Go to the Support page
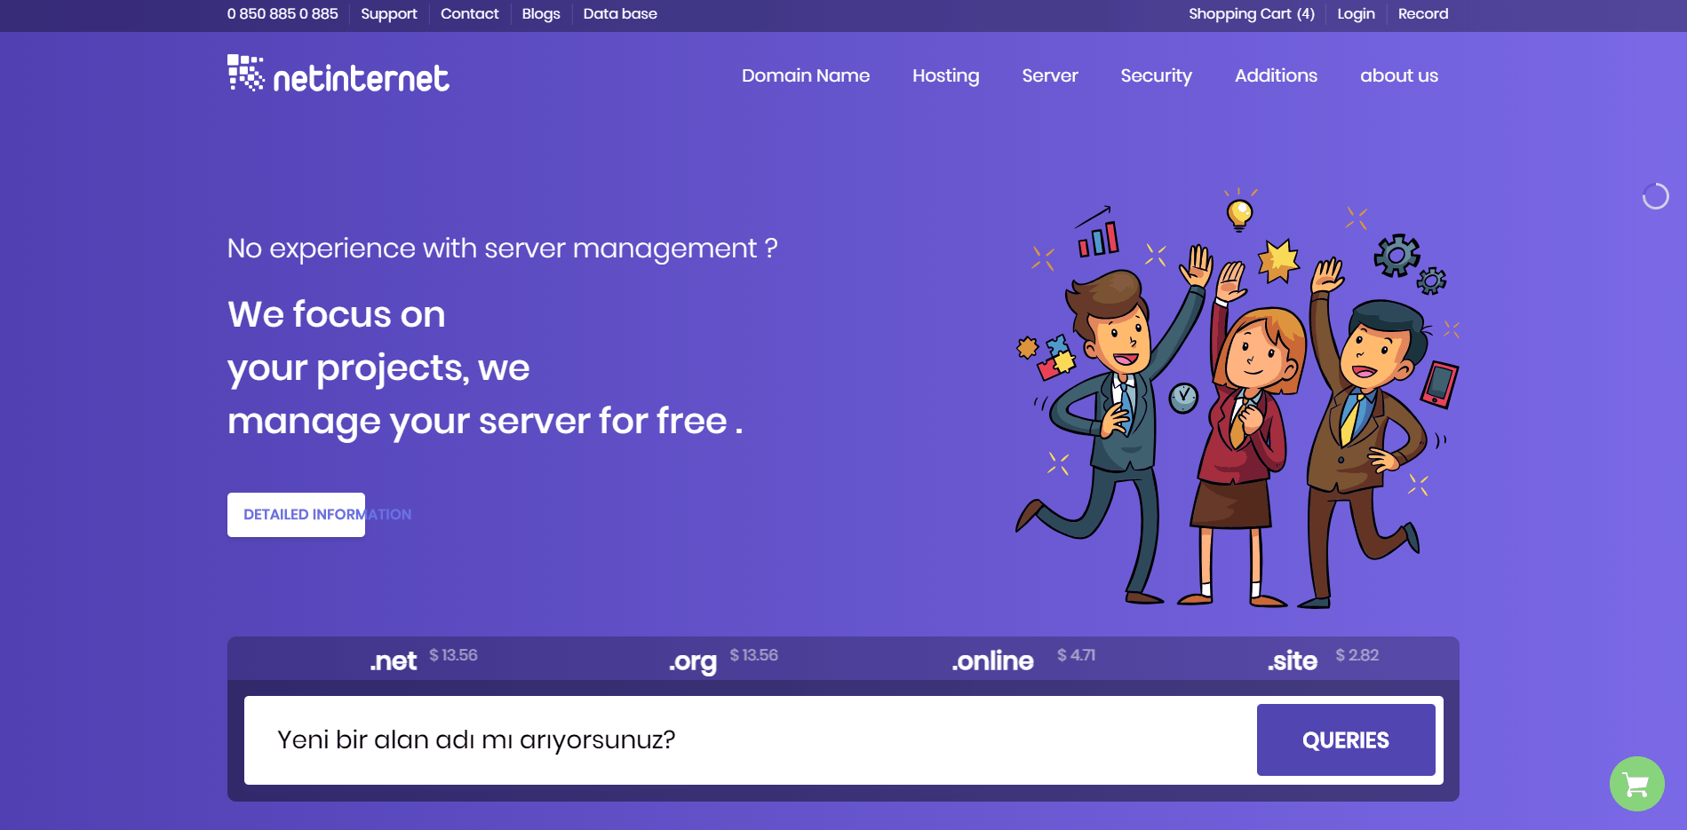 coord(388,13)
